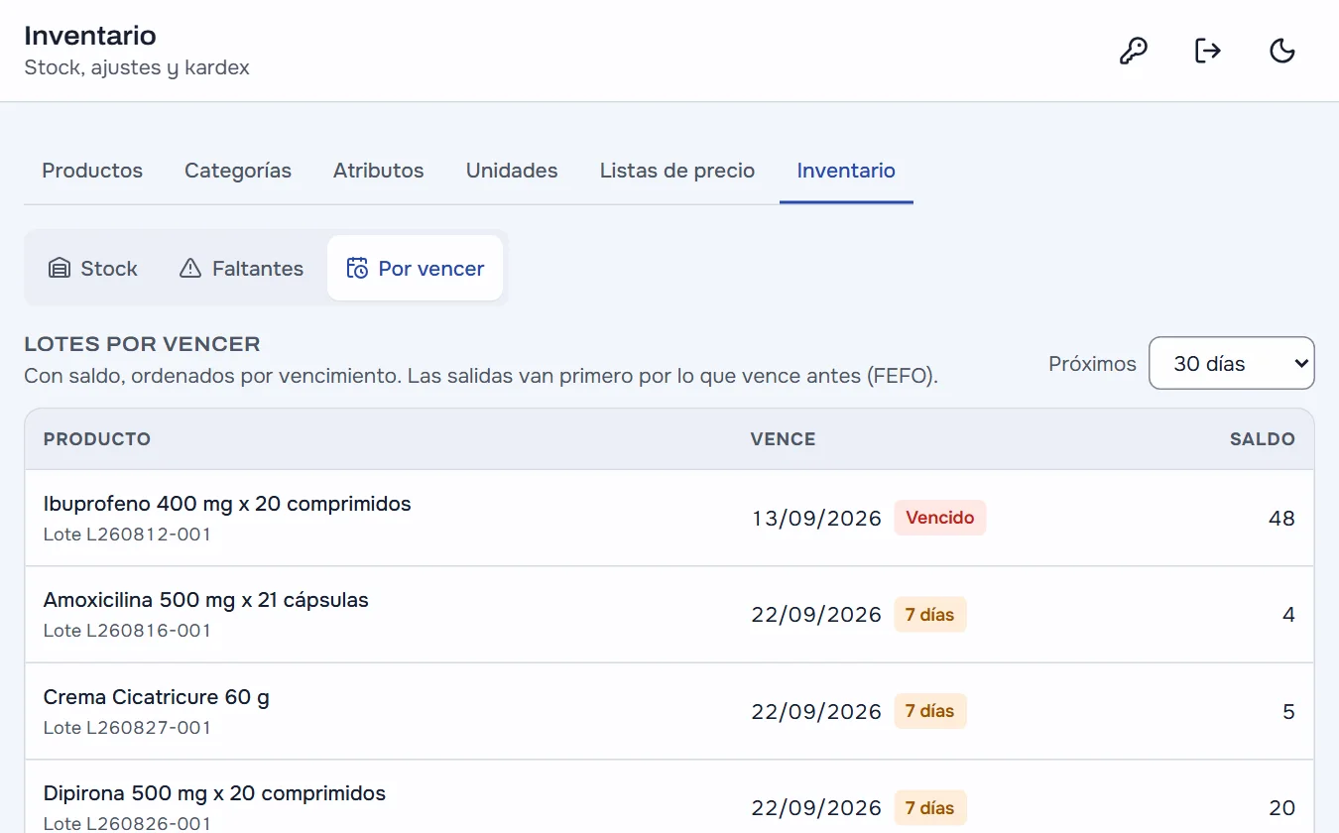
Task: Open the Próximos 30 días dropdown
Action: point(1231,363)
